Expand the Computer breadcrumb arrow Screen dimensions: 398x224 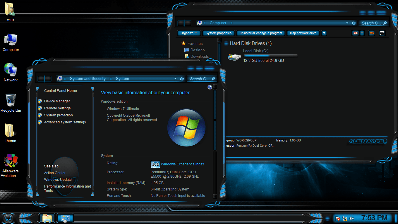coord(231,23)
